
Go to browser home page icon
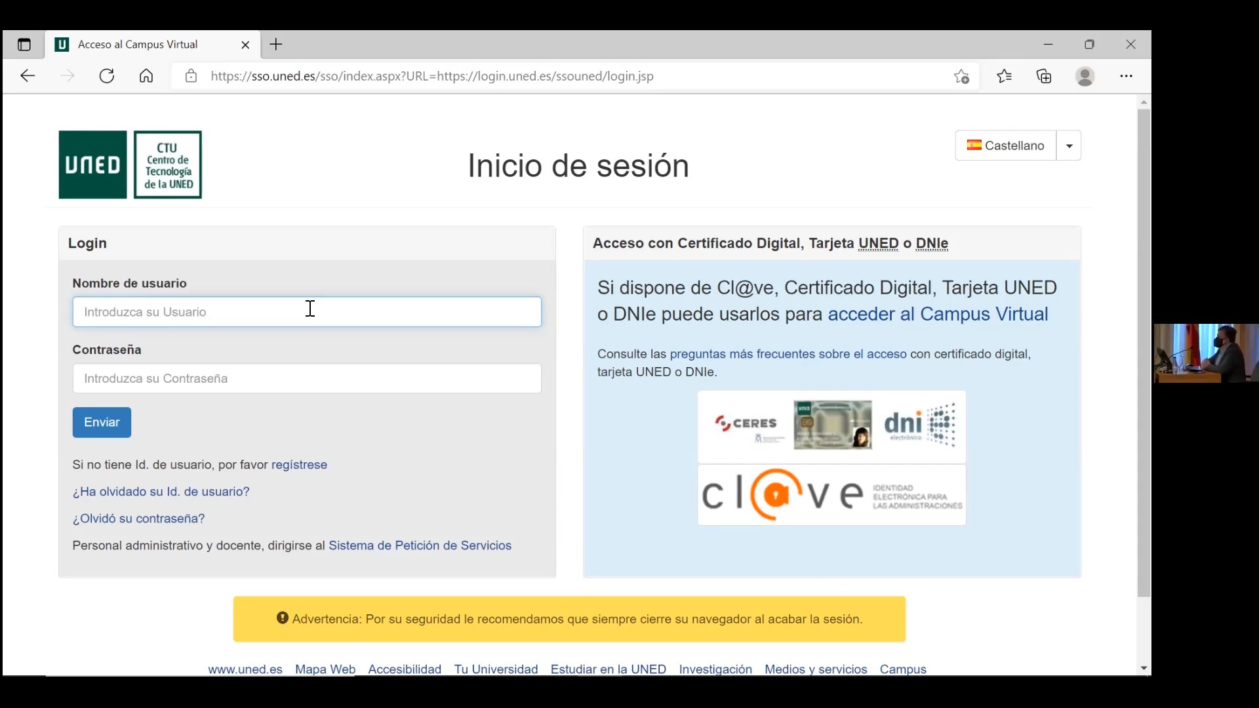pyautogui.click(x=146, y=76)
